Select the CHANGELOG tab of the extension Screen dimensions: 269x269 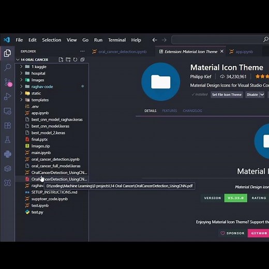click(x=192, y=111)
